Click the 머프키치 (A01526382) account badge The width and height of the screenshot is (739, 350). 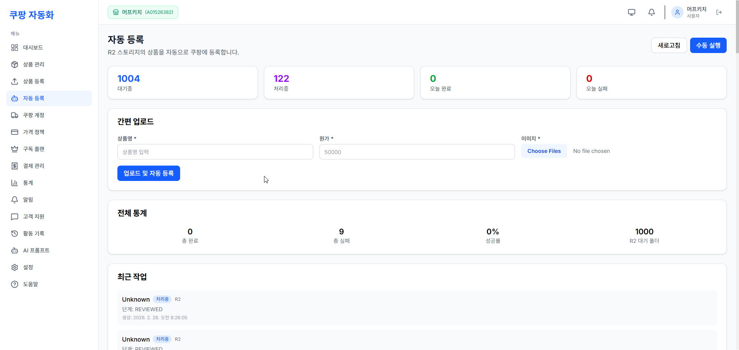click(x=143, y=12)
